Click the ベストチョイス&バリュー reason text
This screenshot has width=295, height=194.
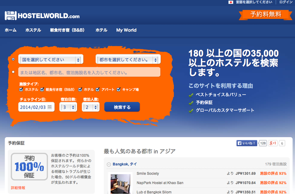coord(221,95)
